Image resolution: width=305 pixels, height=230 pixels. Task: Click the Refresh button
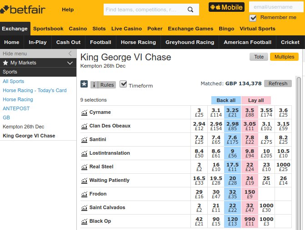coord(278,83)
